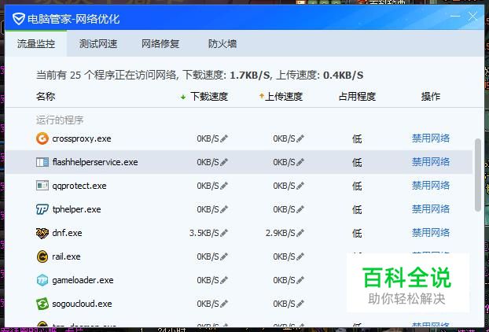Select the qqprotect.exe name text

click(79, 186)
